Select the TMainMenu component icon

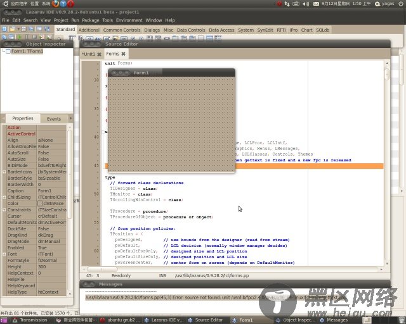click(x=72, y=38)
